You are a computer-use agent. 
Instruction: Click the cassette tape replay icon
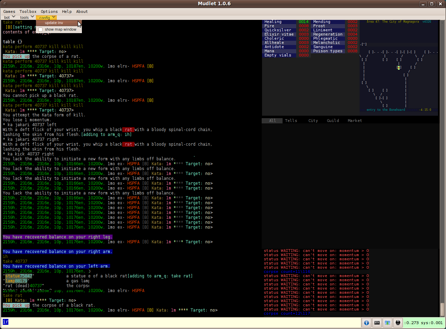point(377,323)
